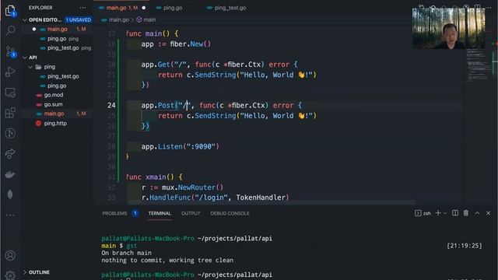Open the Search view in activity bar
The height and width of the screenshot is (280, 498).
click(10, 31)
